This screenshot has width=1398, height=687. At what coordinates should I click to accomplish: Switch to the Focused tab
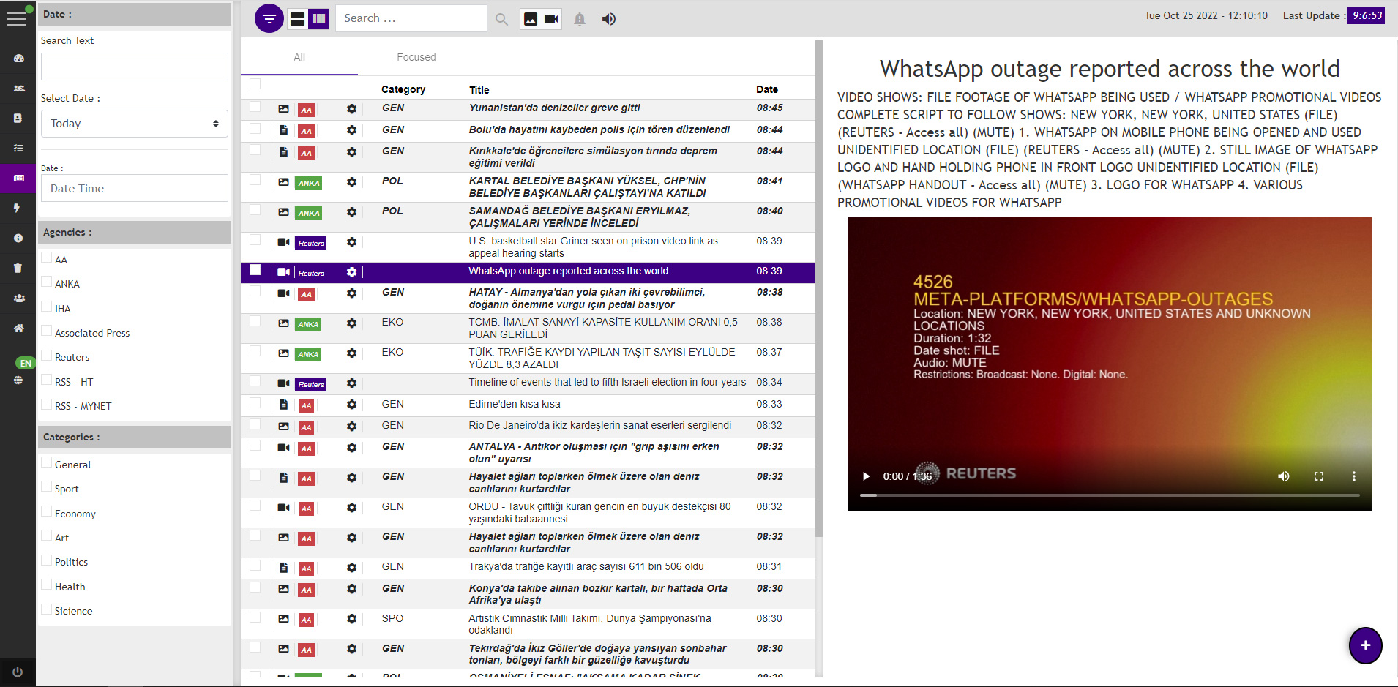[x=416, y=57]
